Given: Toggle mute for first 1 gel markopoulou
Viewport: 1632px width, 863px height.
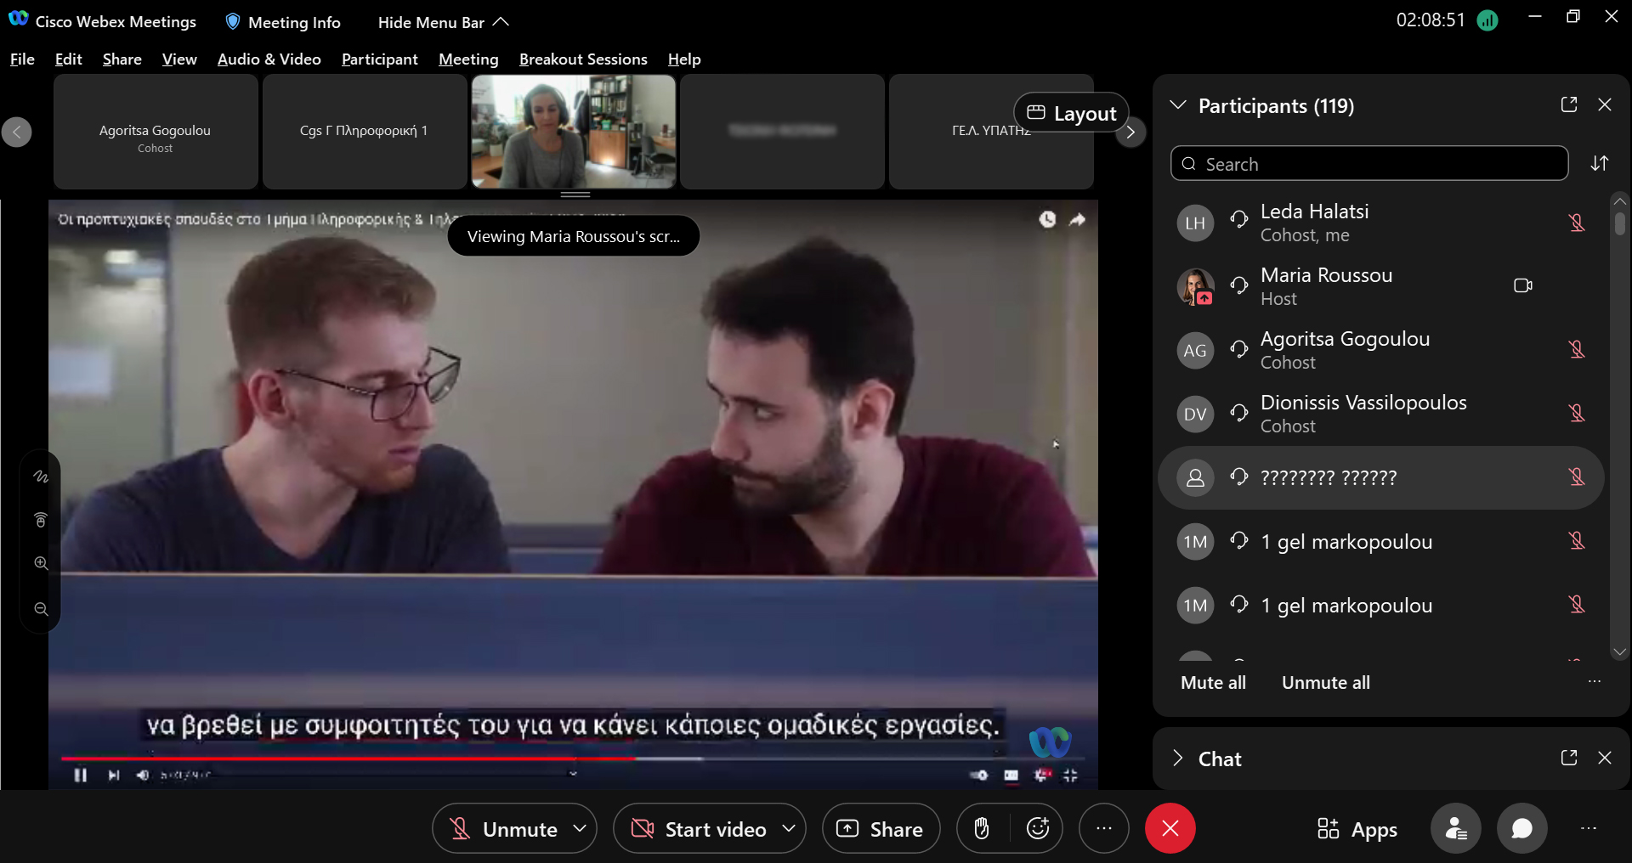Looking at the screenshot, I should (x=1577, y=541).
